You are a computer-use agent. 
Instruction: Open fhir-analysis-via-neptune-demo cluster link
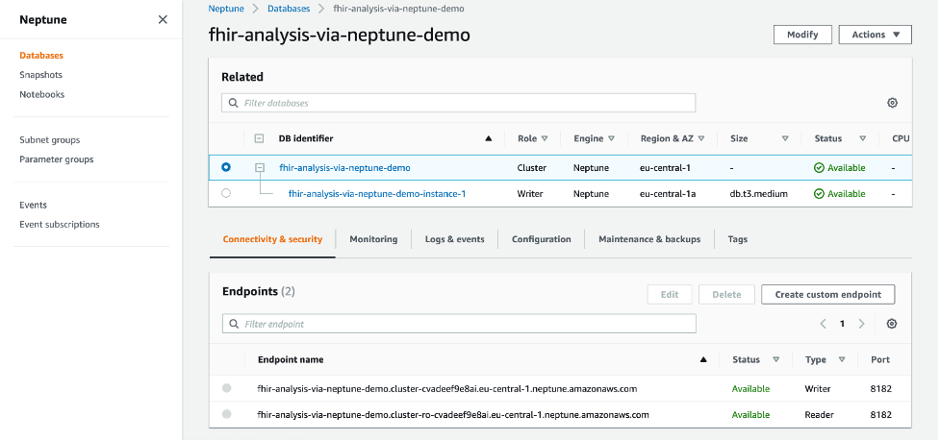[344, 168]
